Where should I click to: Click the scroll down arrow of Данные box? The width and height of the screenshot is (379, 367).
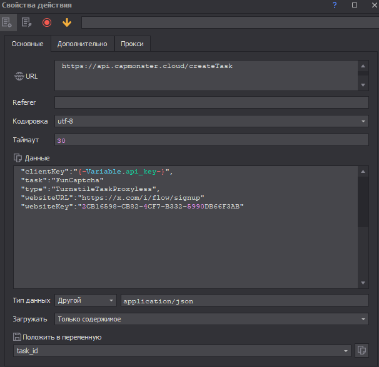click(x=363, y=283)
